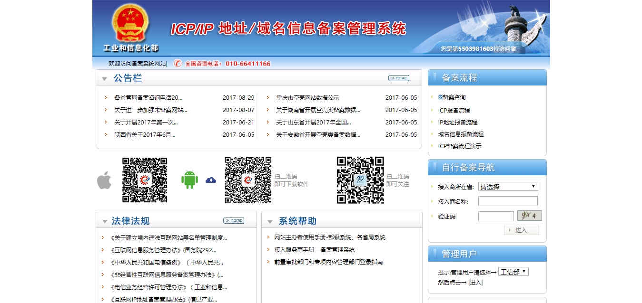The height and width of the screenshot is (303, 642).
Task: Click the Apple icon to download the iOS app
Action: click(x=103, y=180)
